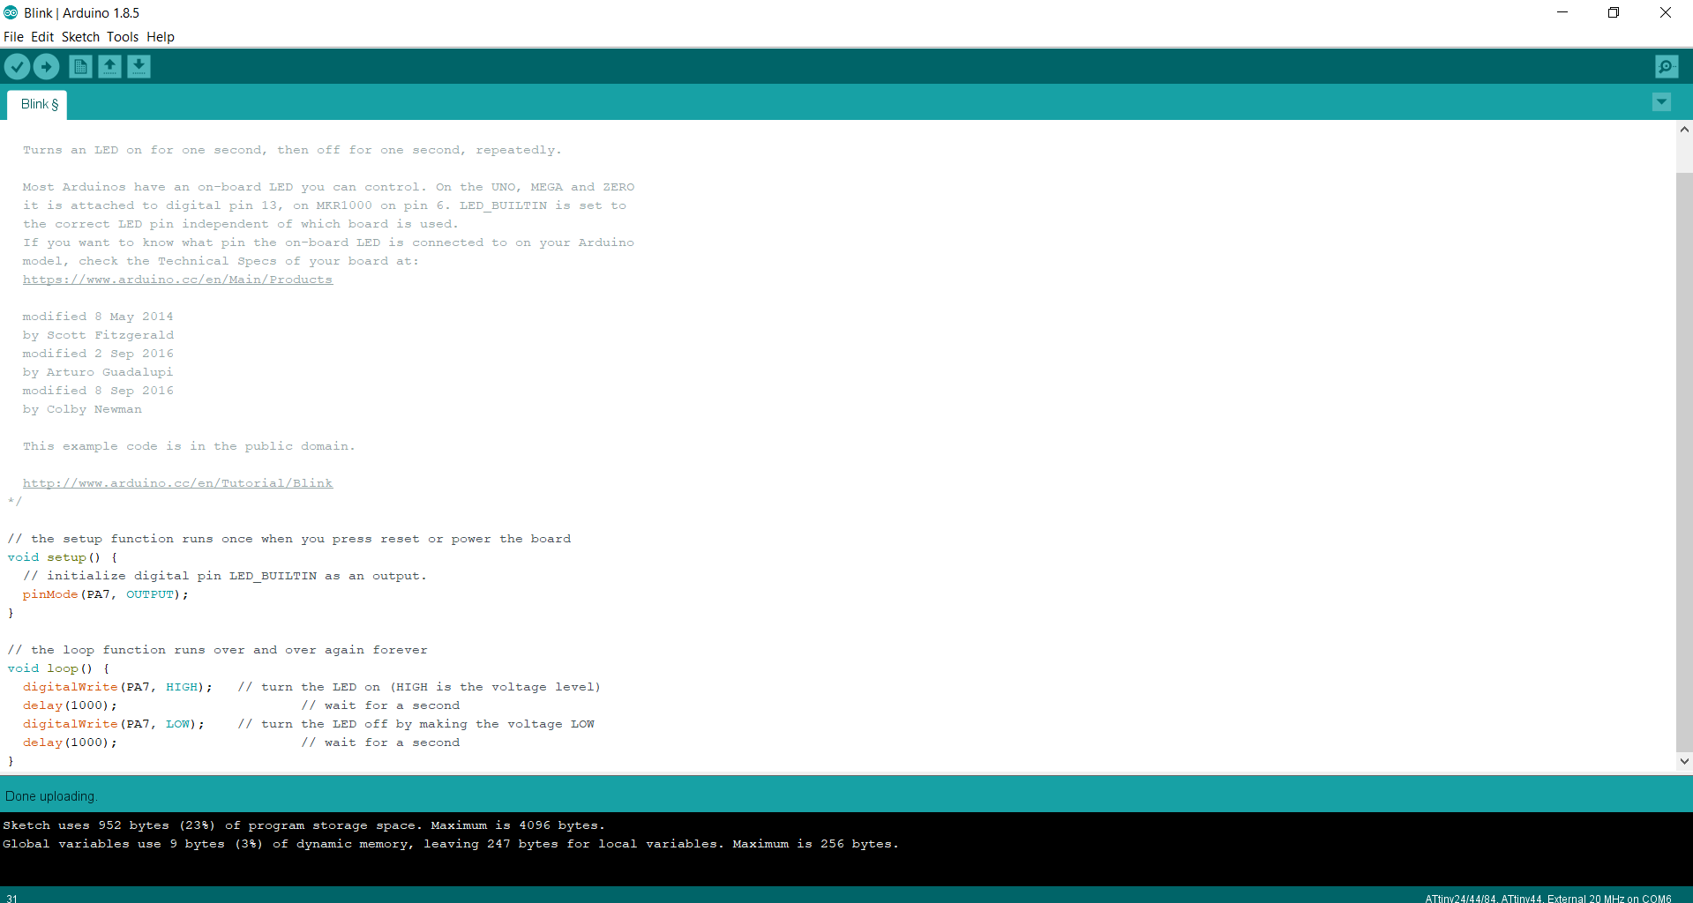
Task: Click the Verify sketch checkmark button
Action: click(17, 66)
